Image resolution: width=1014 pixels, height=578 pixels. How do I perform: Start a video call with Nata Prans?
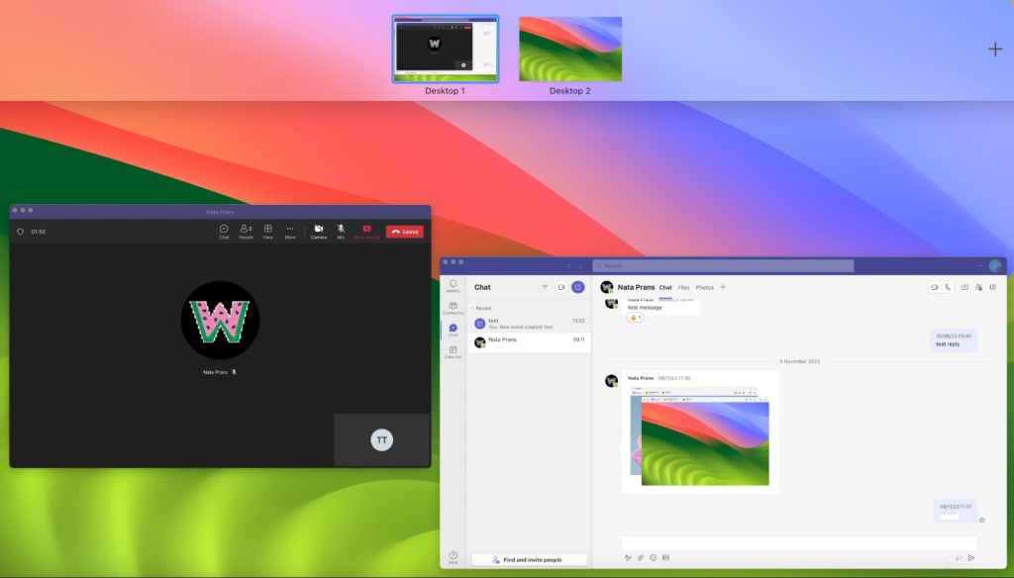tap(935, 287)
